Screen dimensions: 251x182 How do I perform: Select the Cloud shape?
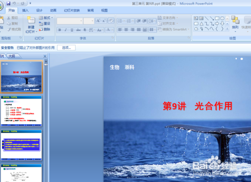pyautogui.click(x=196, y=29)
